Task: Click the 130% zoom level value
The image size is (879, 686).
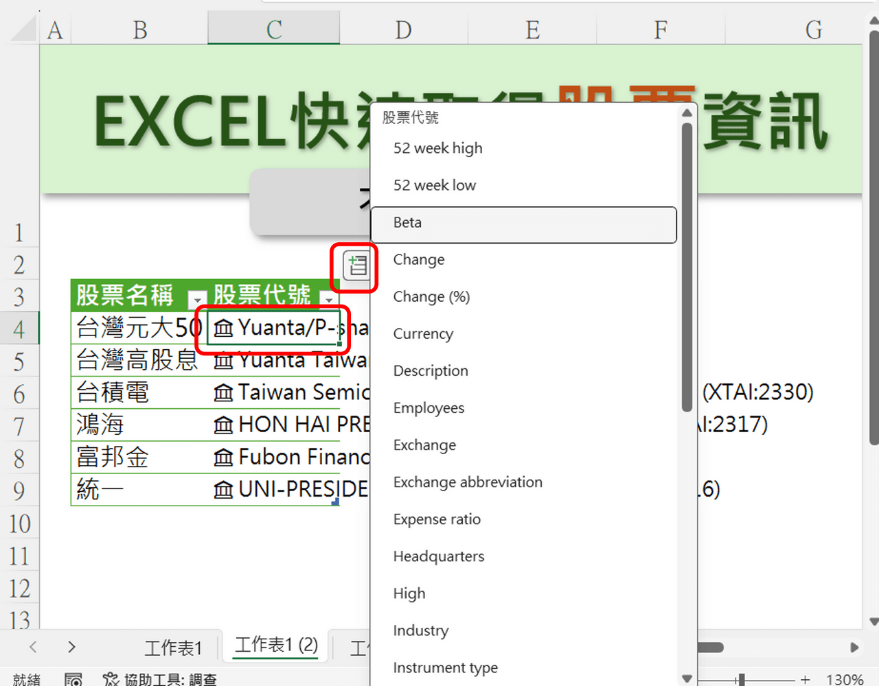Action: 844,679
